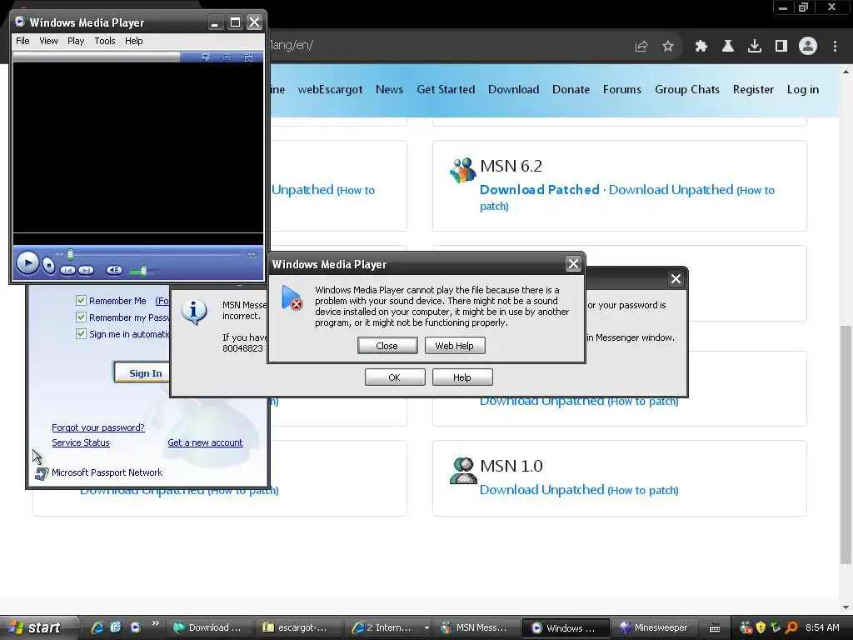
Task: Go to Get Started in site navigation
Action: tap(446, 90)
